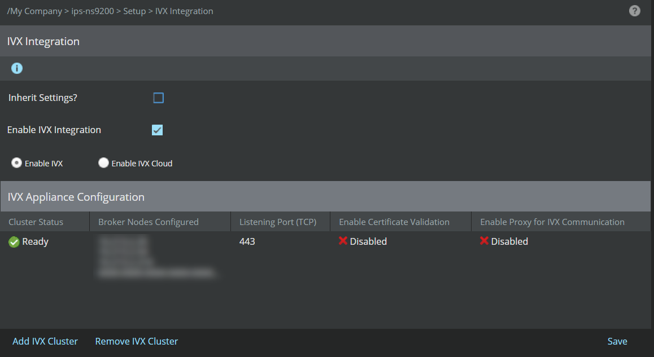Click the Broker Nodes Configured column header

pos(160,222)
